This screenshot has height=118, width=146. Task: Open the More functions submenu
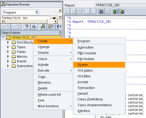[53, 106]
